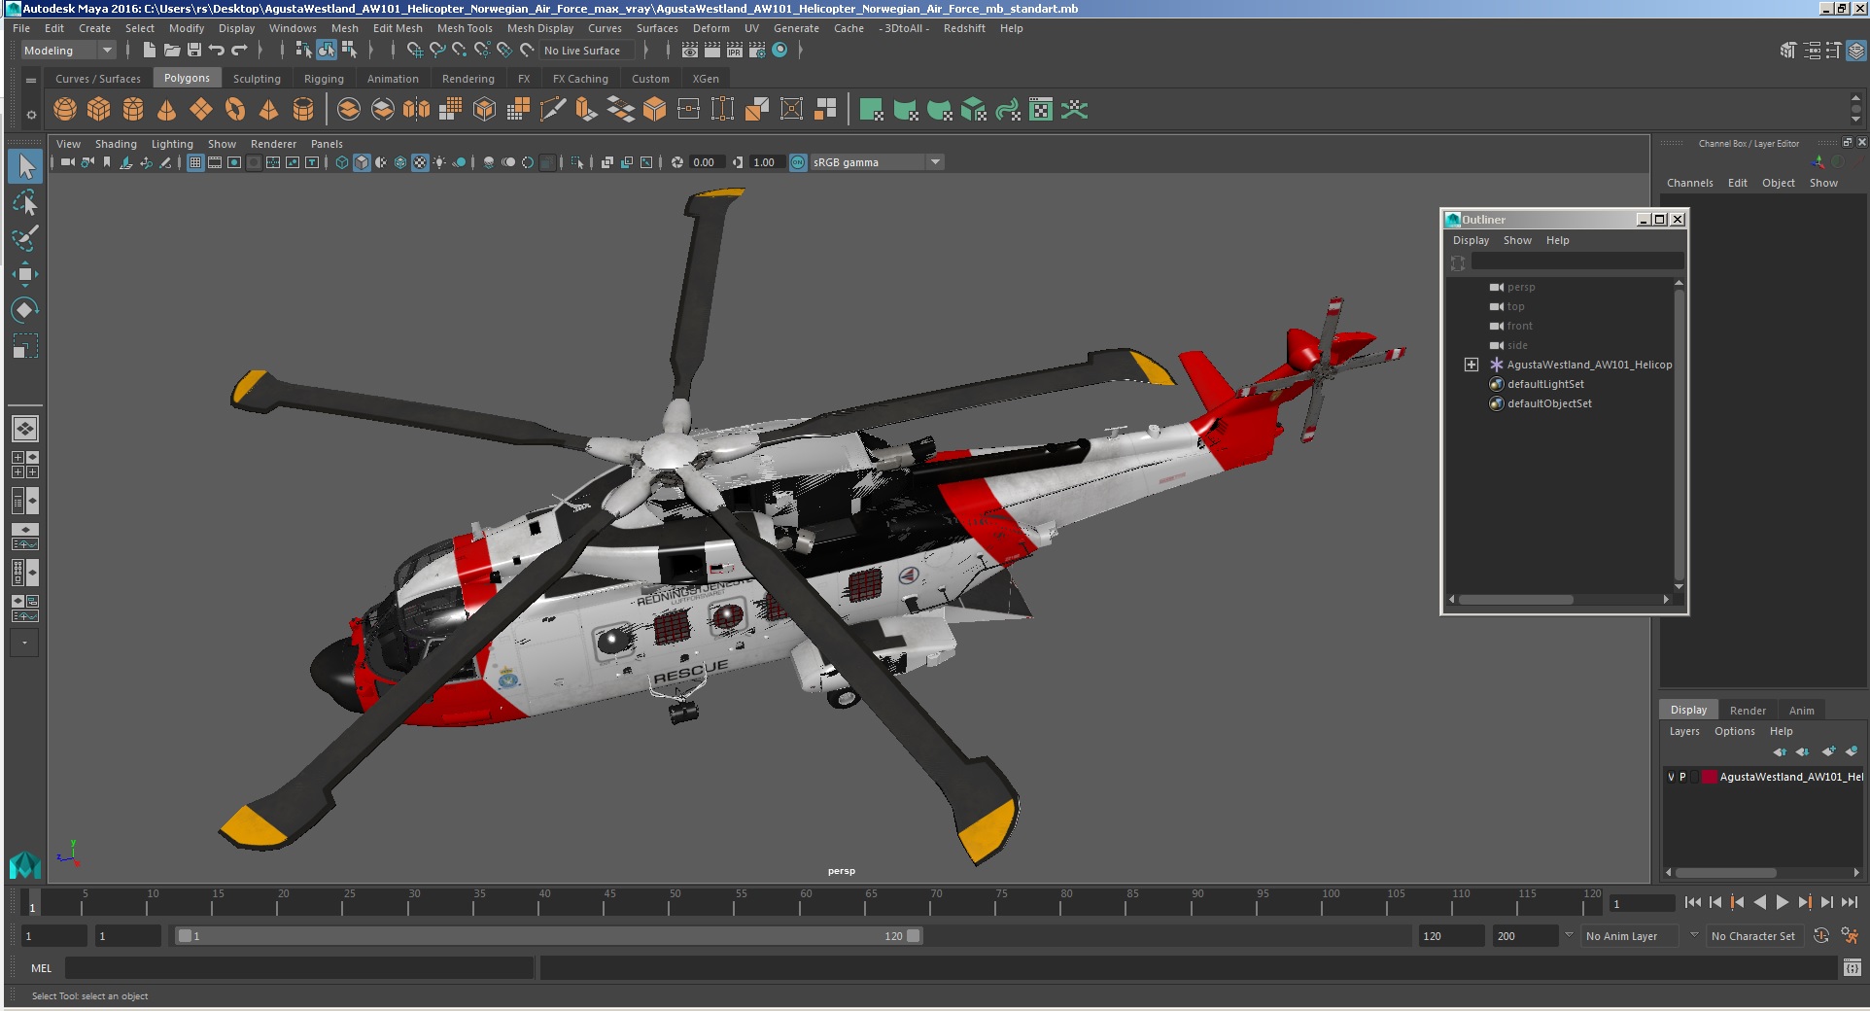The width and height of the screenshot is (1870, 1011).
Task: Create a polygon sphere from the shelf
Action: pos(65,110)
